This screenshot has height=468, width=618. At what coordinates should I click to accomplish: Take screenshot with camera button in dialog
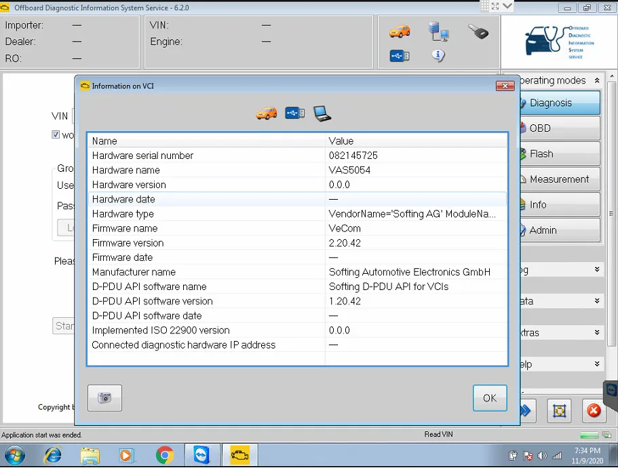click(104, 398)
